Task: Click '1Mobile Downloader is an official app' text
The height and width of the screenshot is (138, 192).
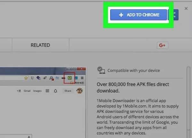Action: [131, 101]
